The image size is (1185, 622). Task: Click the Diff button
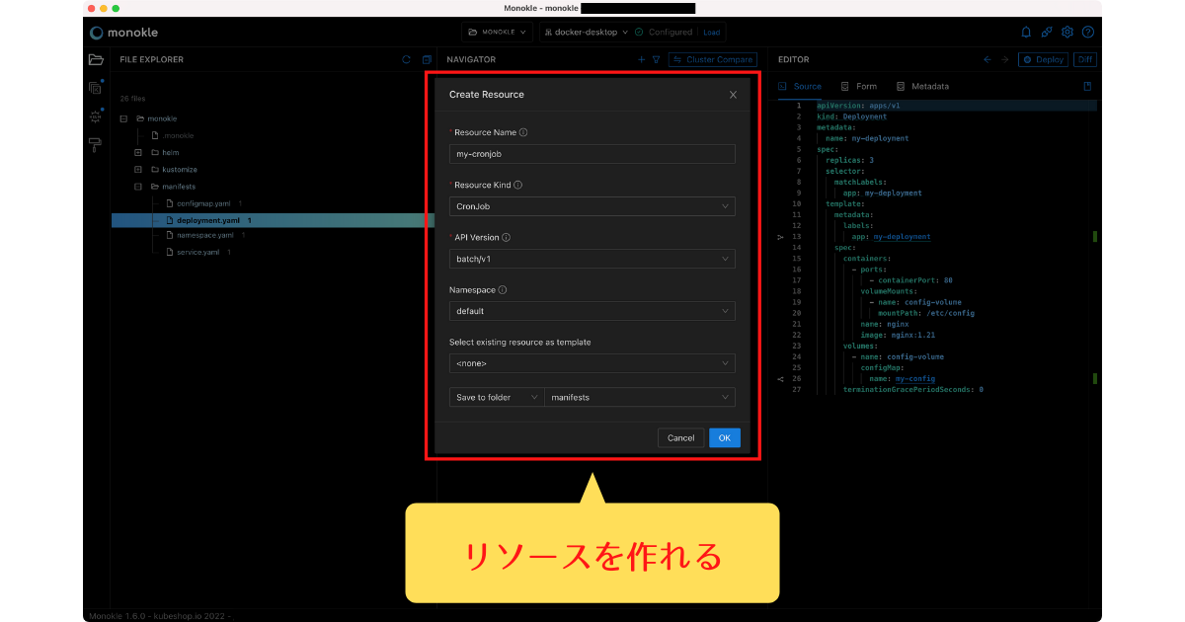click(x=1085, y=59)
